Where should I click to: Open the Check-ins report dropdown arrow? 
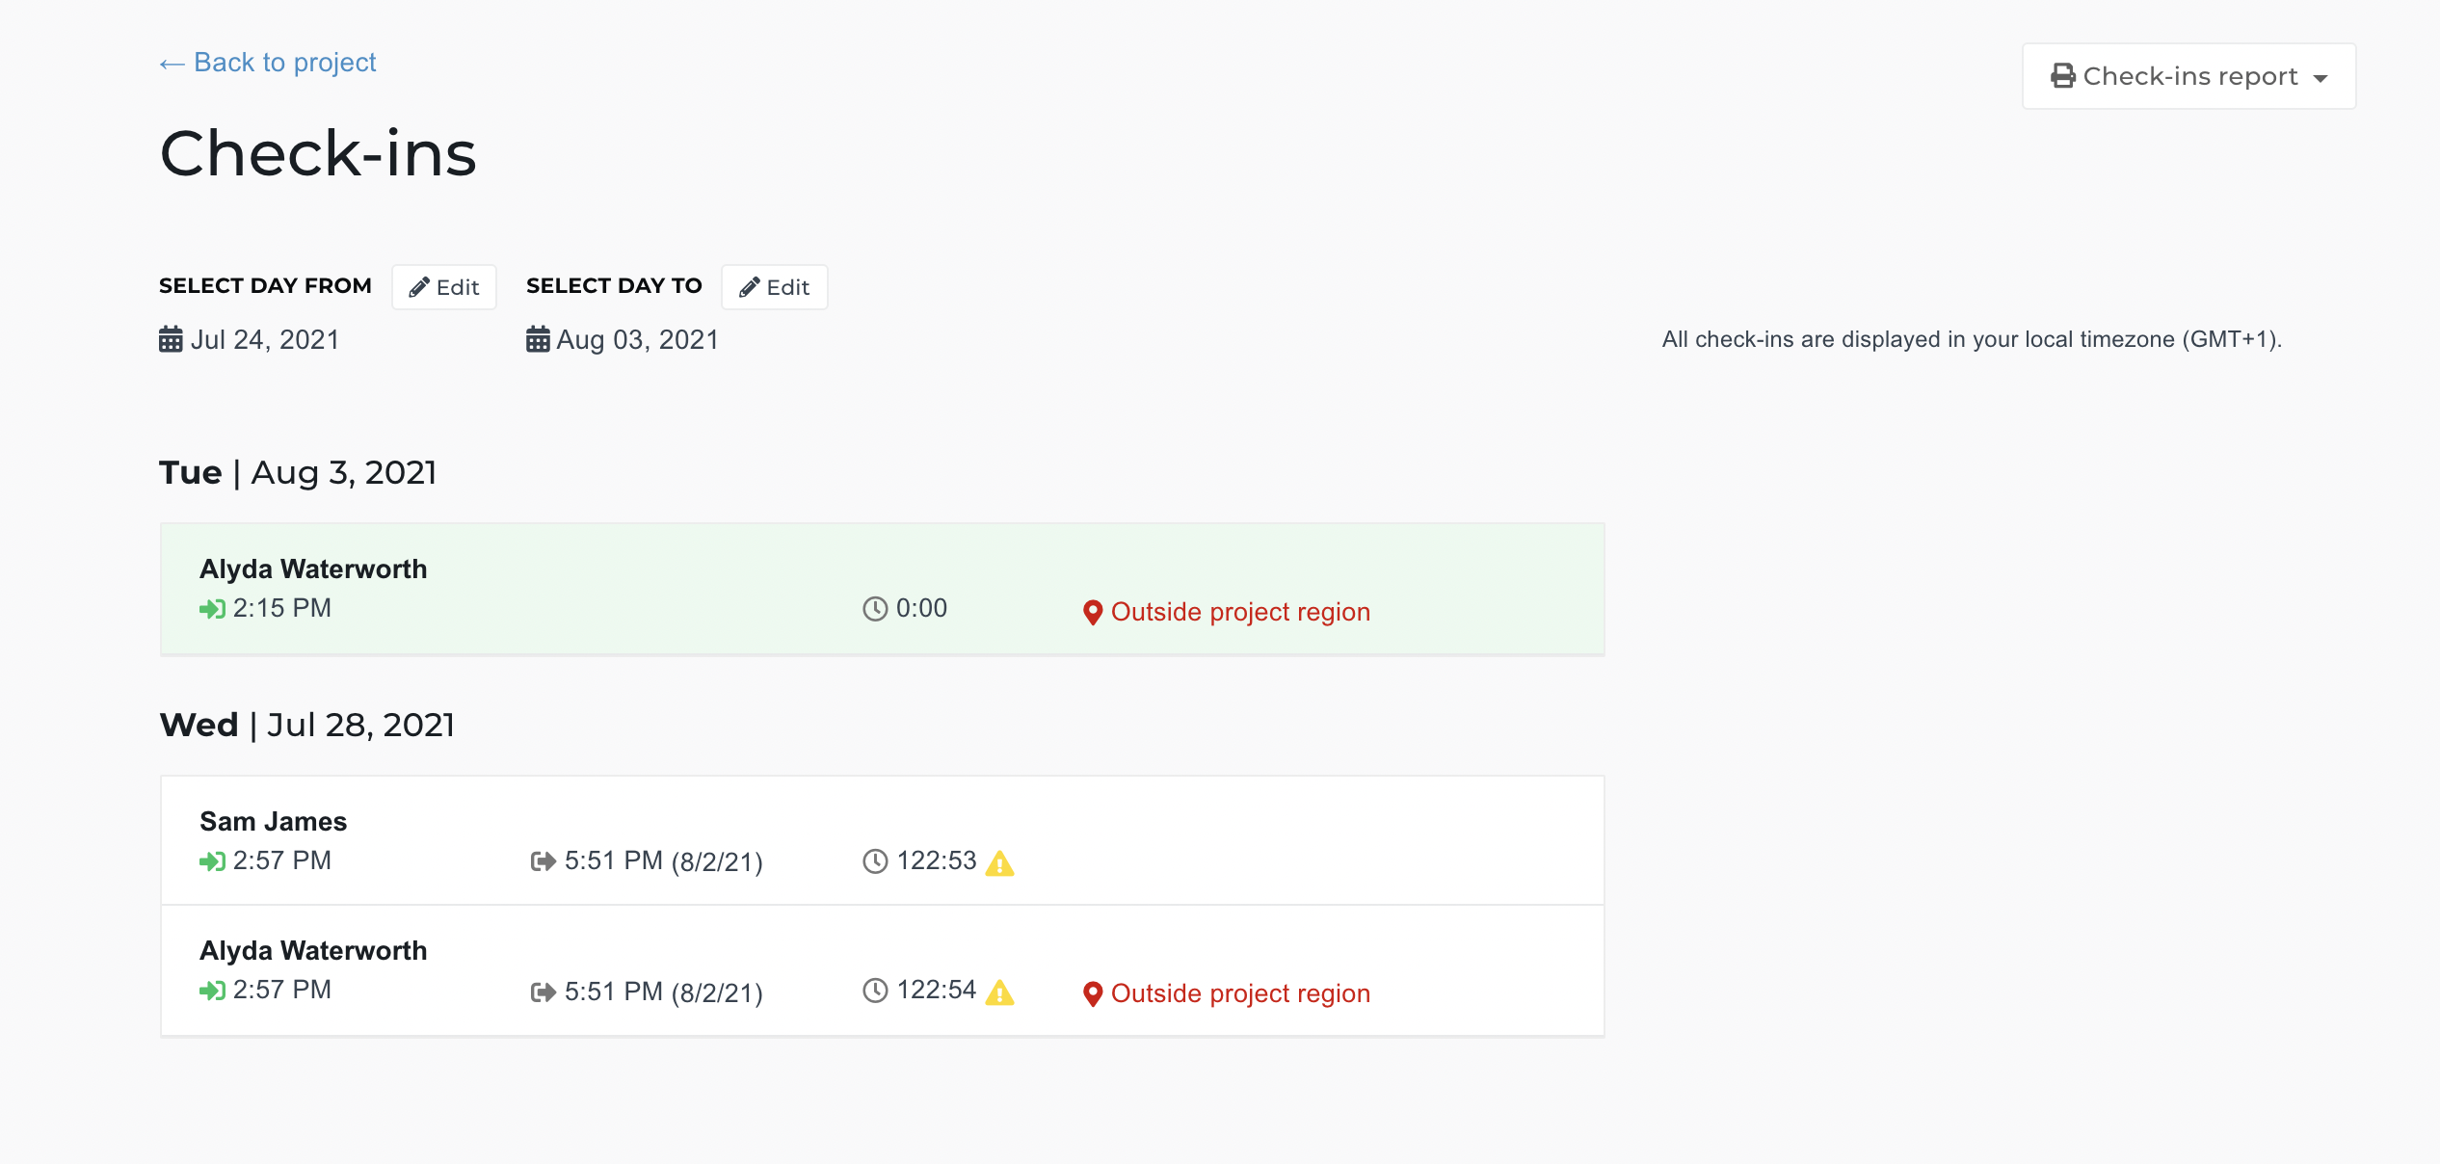click(x=2321, y=78)
